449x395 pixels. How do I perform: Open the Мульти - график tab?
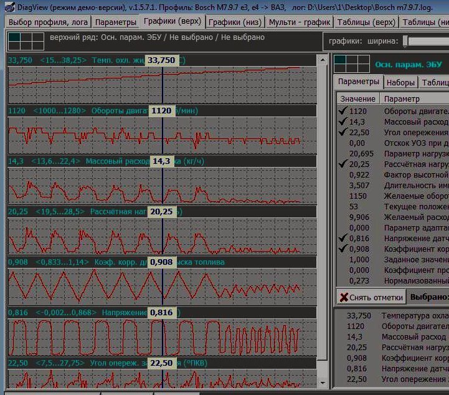tap(299, 22)
